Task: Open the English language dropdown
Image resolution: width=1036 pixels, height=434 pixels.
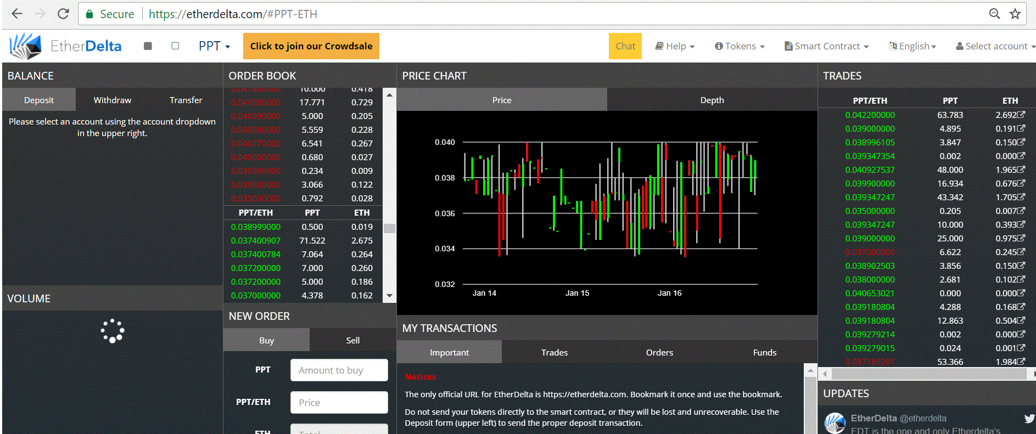Action: [912, 46]
